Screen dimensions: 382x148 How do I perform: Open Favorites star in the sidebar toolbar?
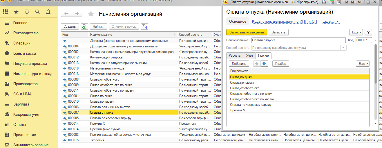pyautogui.click(x=16, y=12)
